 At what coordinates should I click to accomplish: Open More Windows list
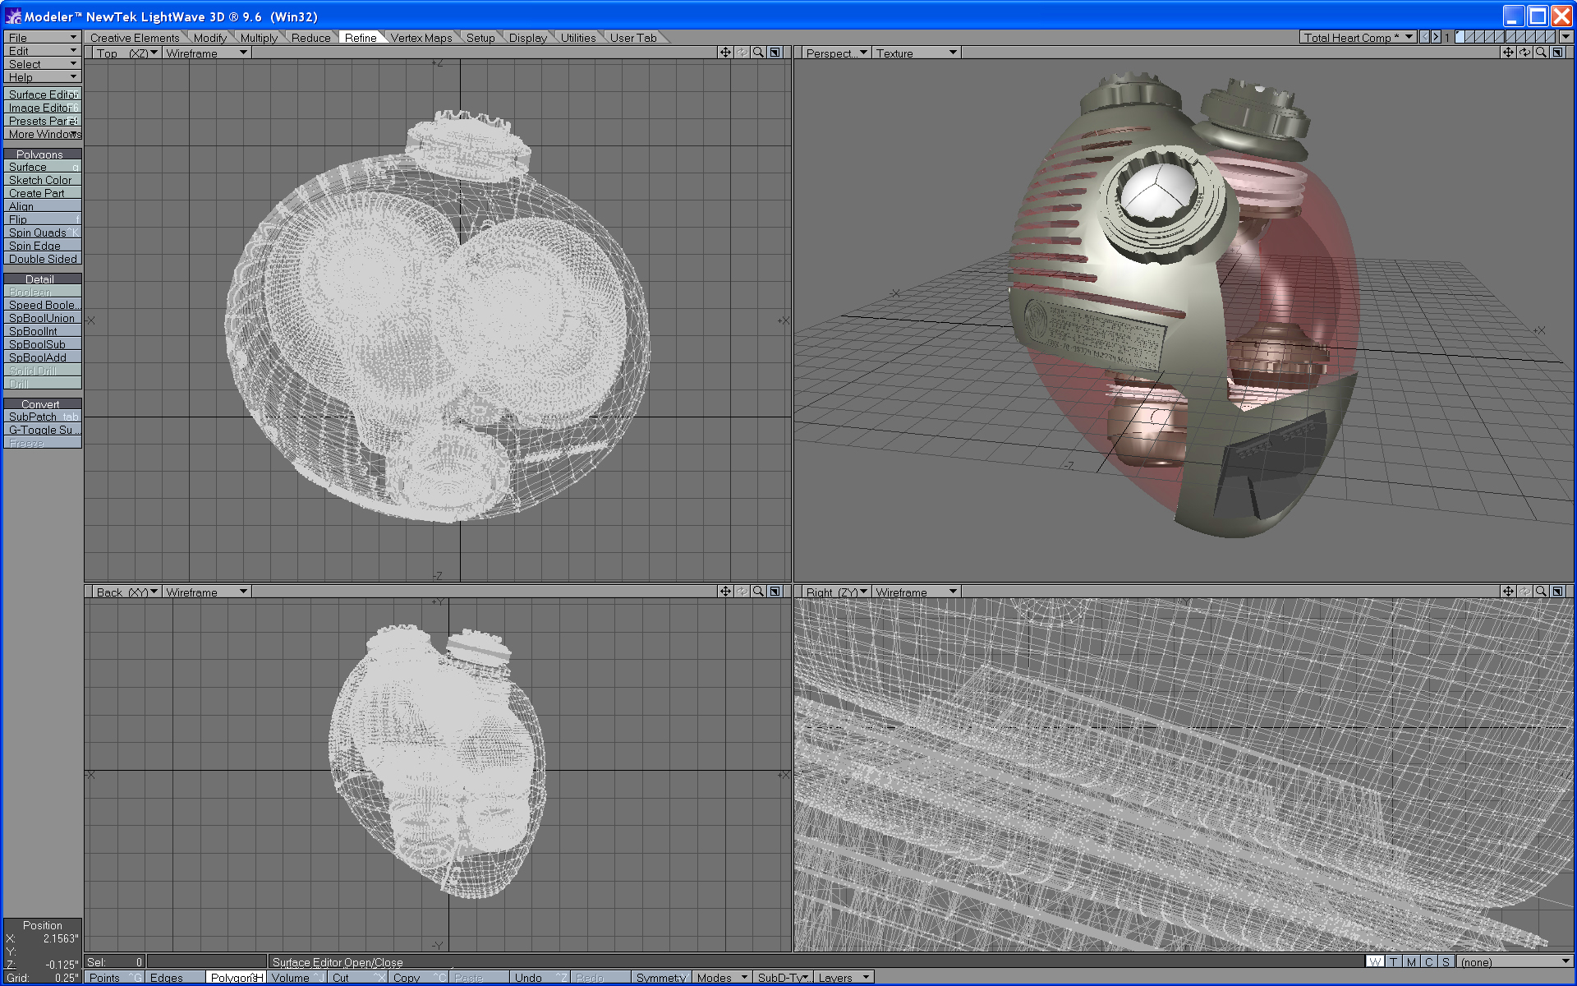[x=42, y=134]
